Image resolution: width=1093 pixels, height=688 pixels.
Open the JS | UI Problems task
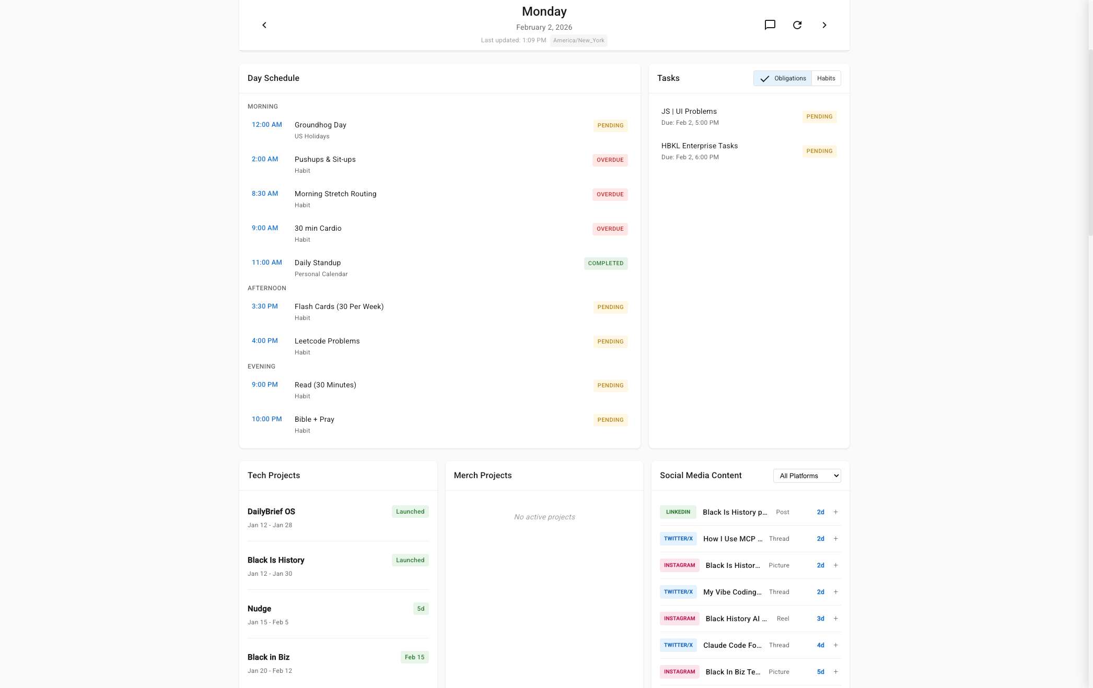pos(689,111)
